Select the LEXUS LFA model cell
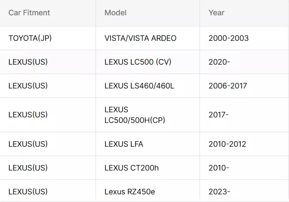Viewport: 289px width, 202px height. (124, 144)
